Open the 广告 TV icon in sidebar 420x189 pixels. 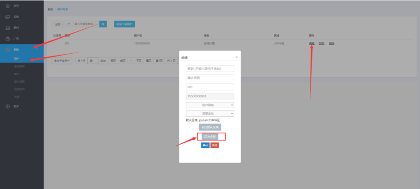8,39
